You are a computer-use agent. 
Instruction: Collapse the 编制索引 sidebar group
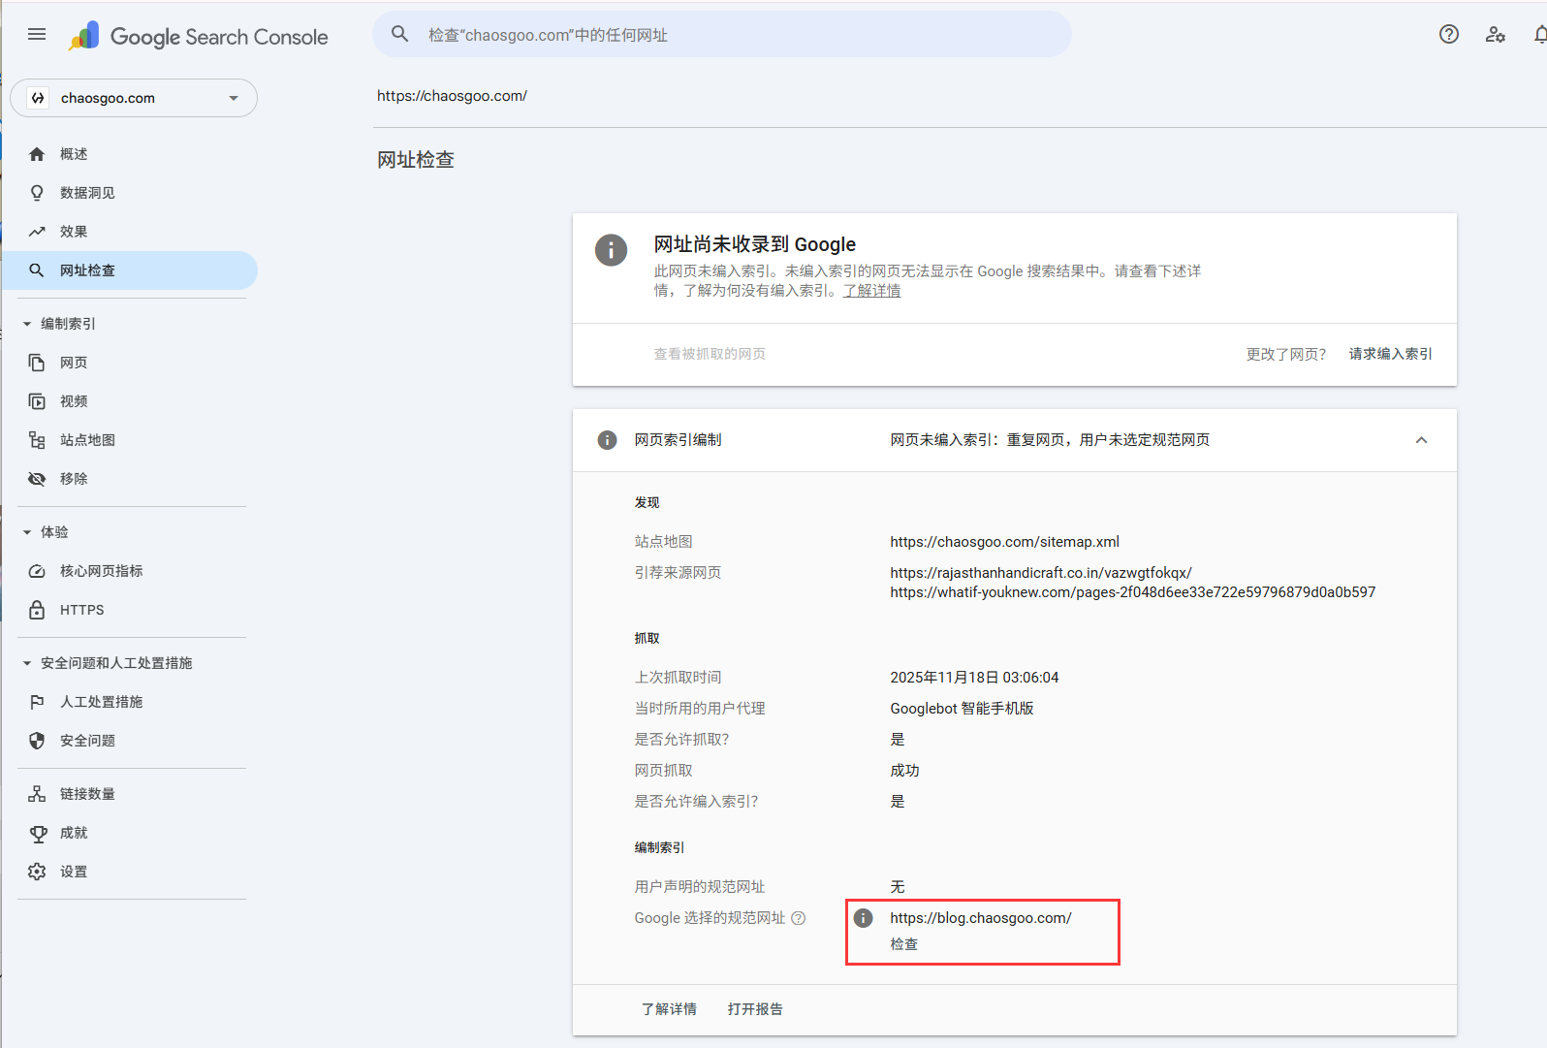[x=27, y=324]
